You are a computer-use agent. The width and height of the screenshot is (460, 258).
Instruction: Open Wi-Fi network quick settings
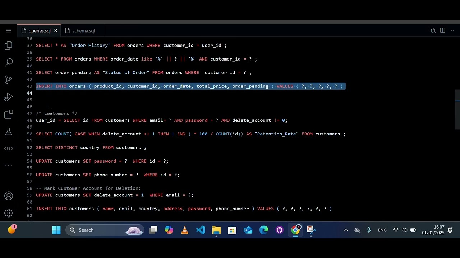coord(396,230)
